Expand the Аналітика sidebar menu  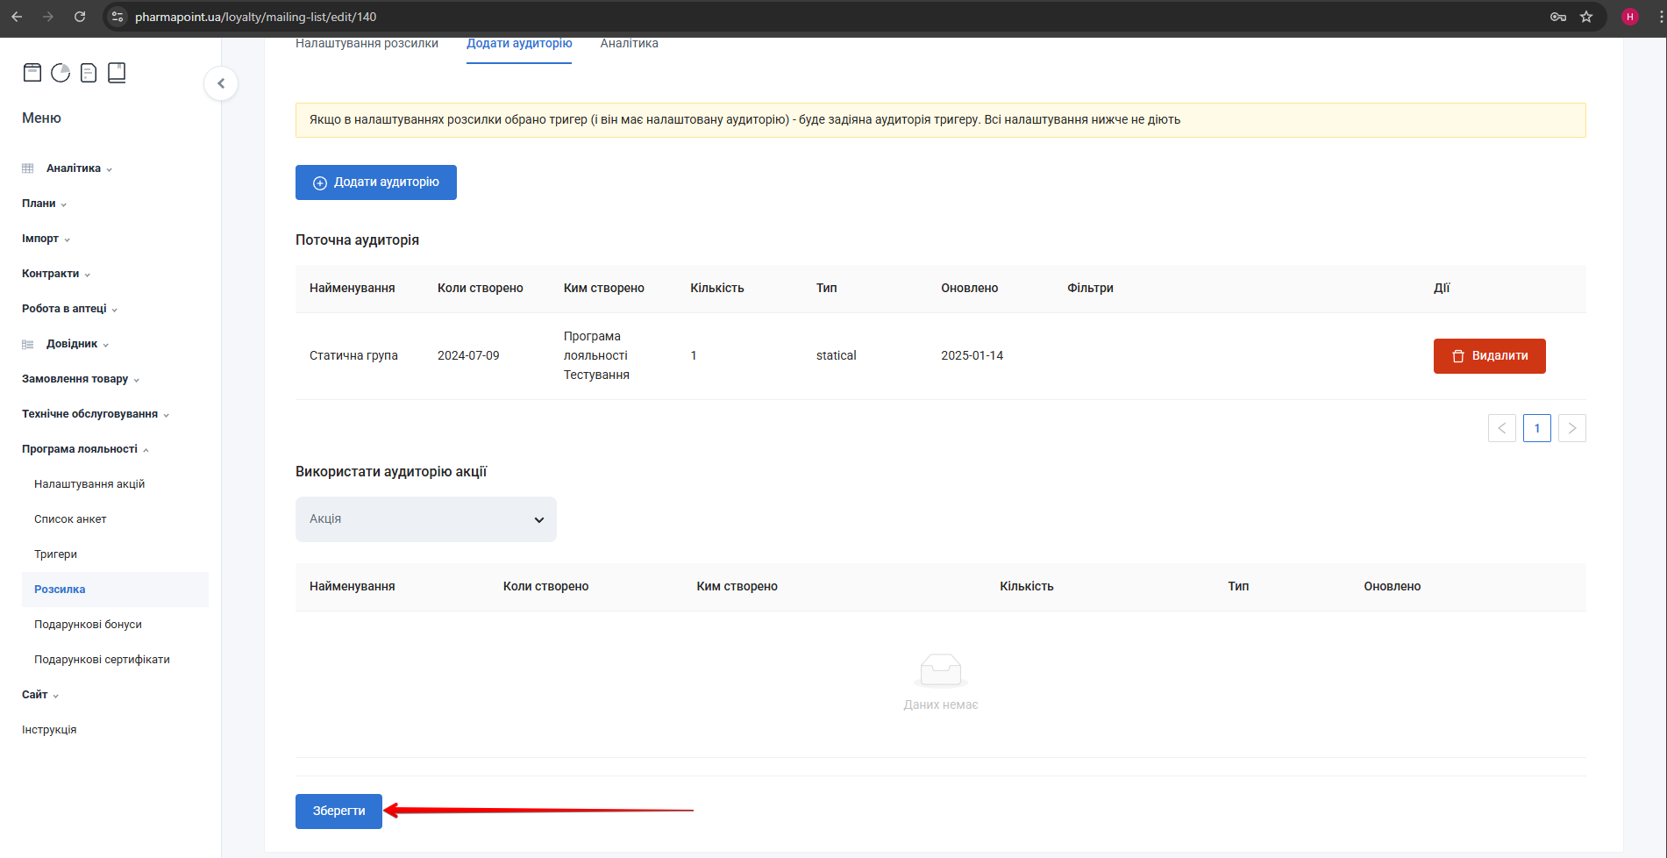tap(79, 168)
